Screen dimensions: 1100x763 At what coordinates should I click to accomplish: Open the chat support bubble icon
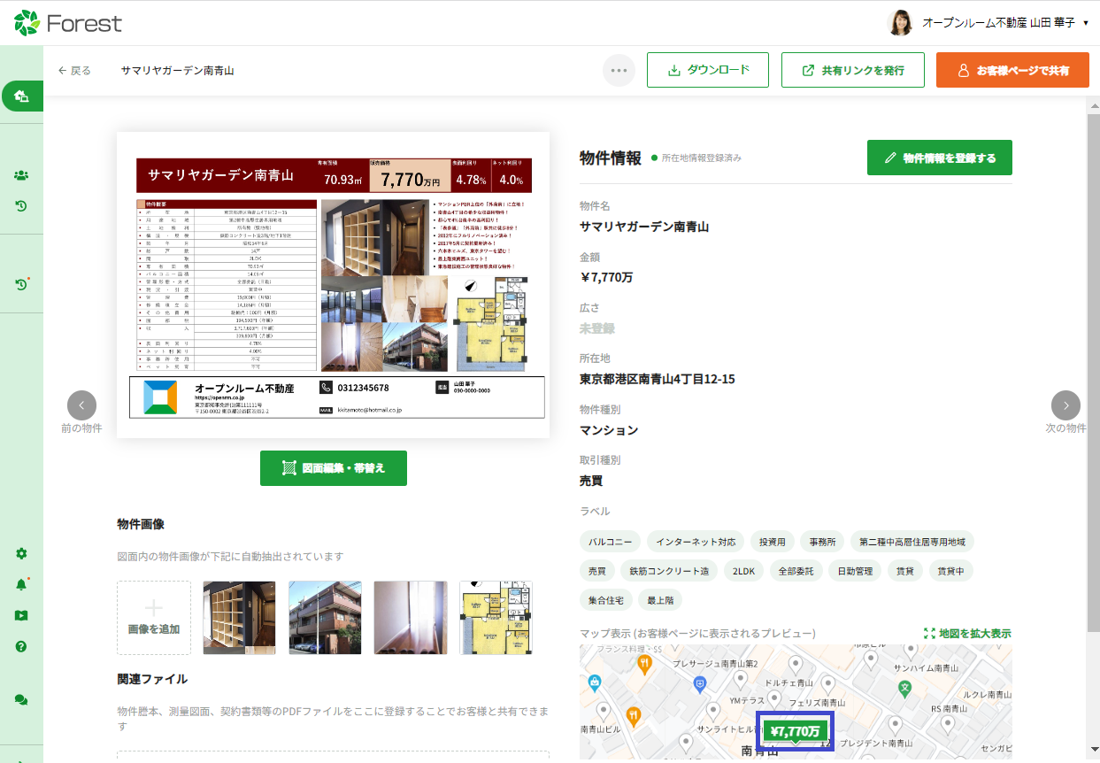(x=21, y=699)
